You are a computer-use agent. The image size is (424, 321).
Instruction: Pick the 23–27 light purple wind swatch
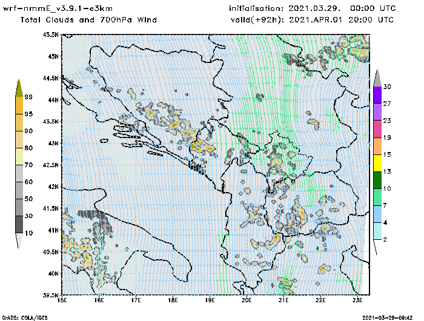click(377, 112)
